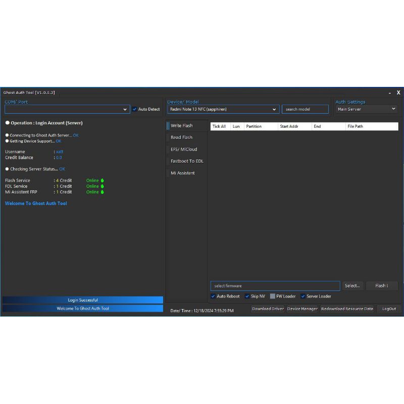Click the 'Connecting to Ghost Auth Server...' log line
The width and height of the screenshot is (404, 404).
(42, 135)
